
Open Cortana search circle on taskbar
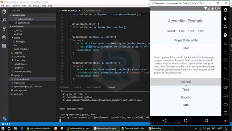[9, 128]
